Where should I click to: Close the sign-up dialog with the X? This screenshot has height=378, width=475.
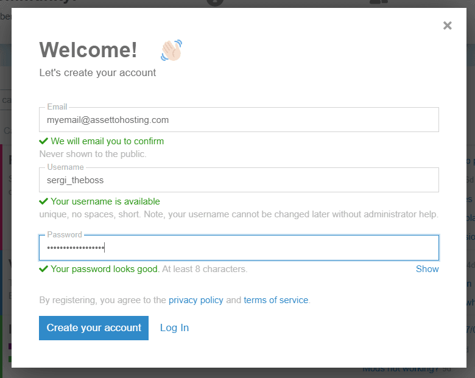point(448,26)
